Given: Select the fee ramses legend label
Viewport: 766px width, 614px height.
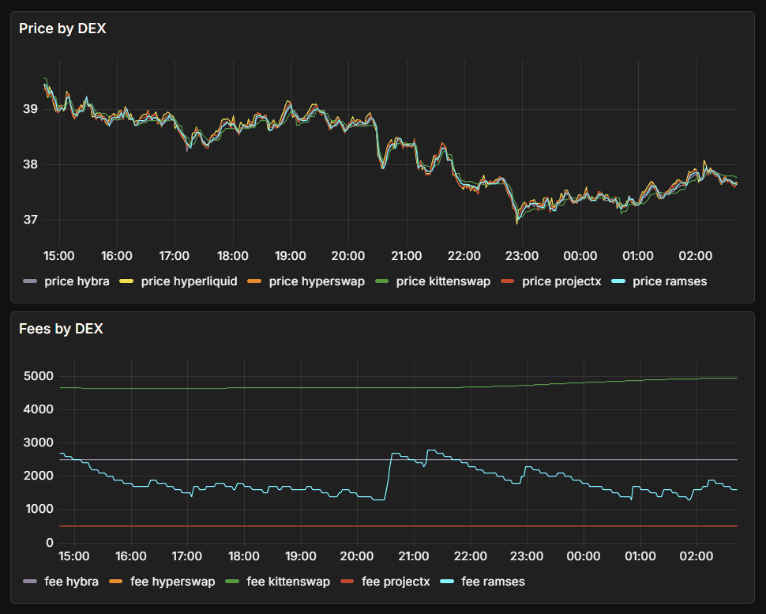Looking at the screenshot, I should 493,582.
